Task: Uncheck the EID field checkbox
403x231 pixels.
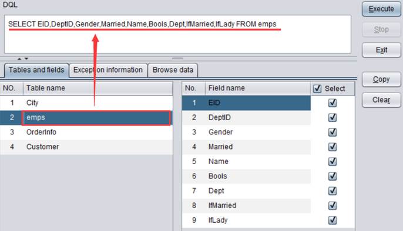Action: 333,103
